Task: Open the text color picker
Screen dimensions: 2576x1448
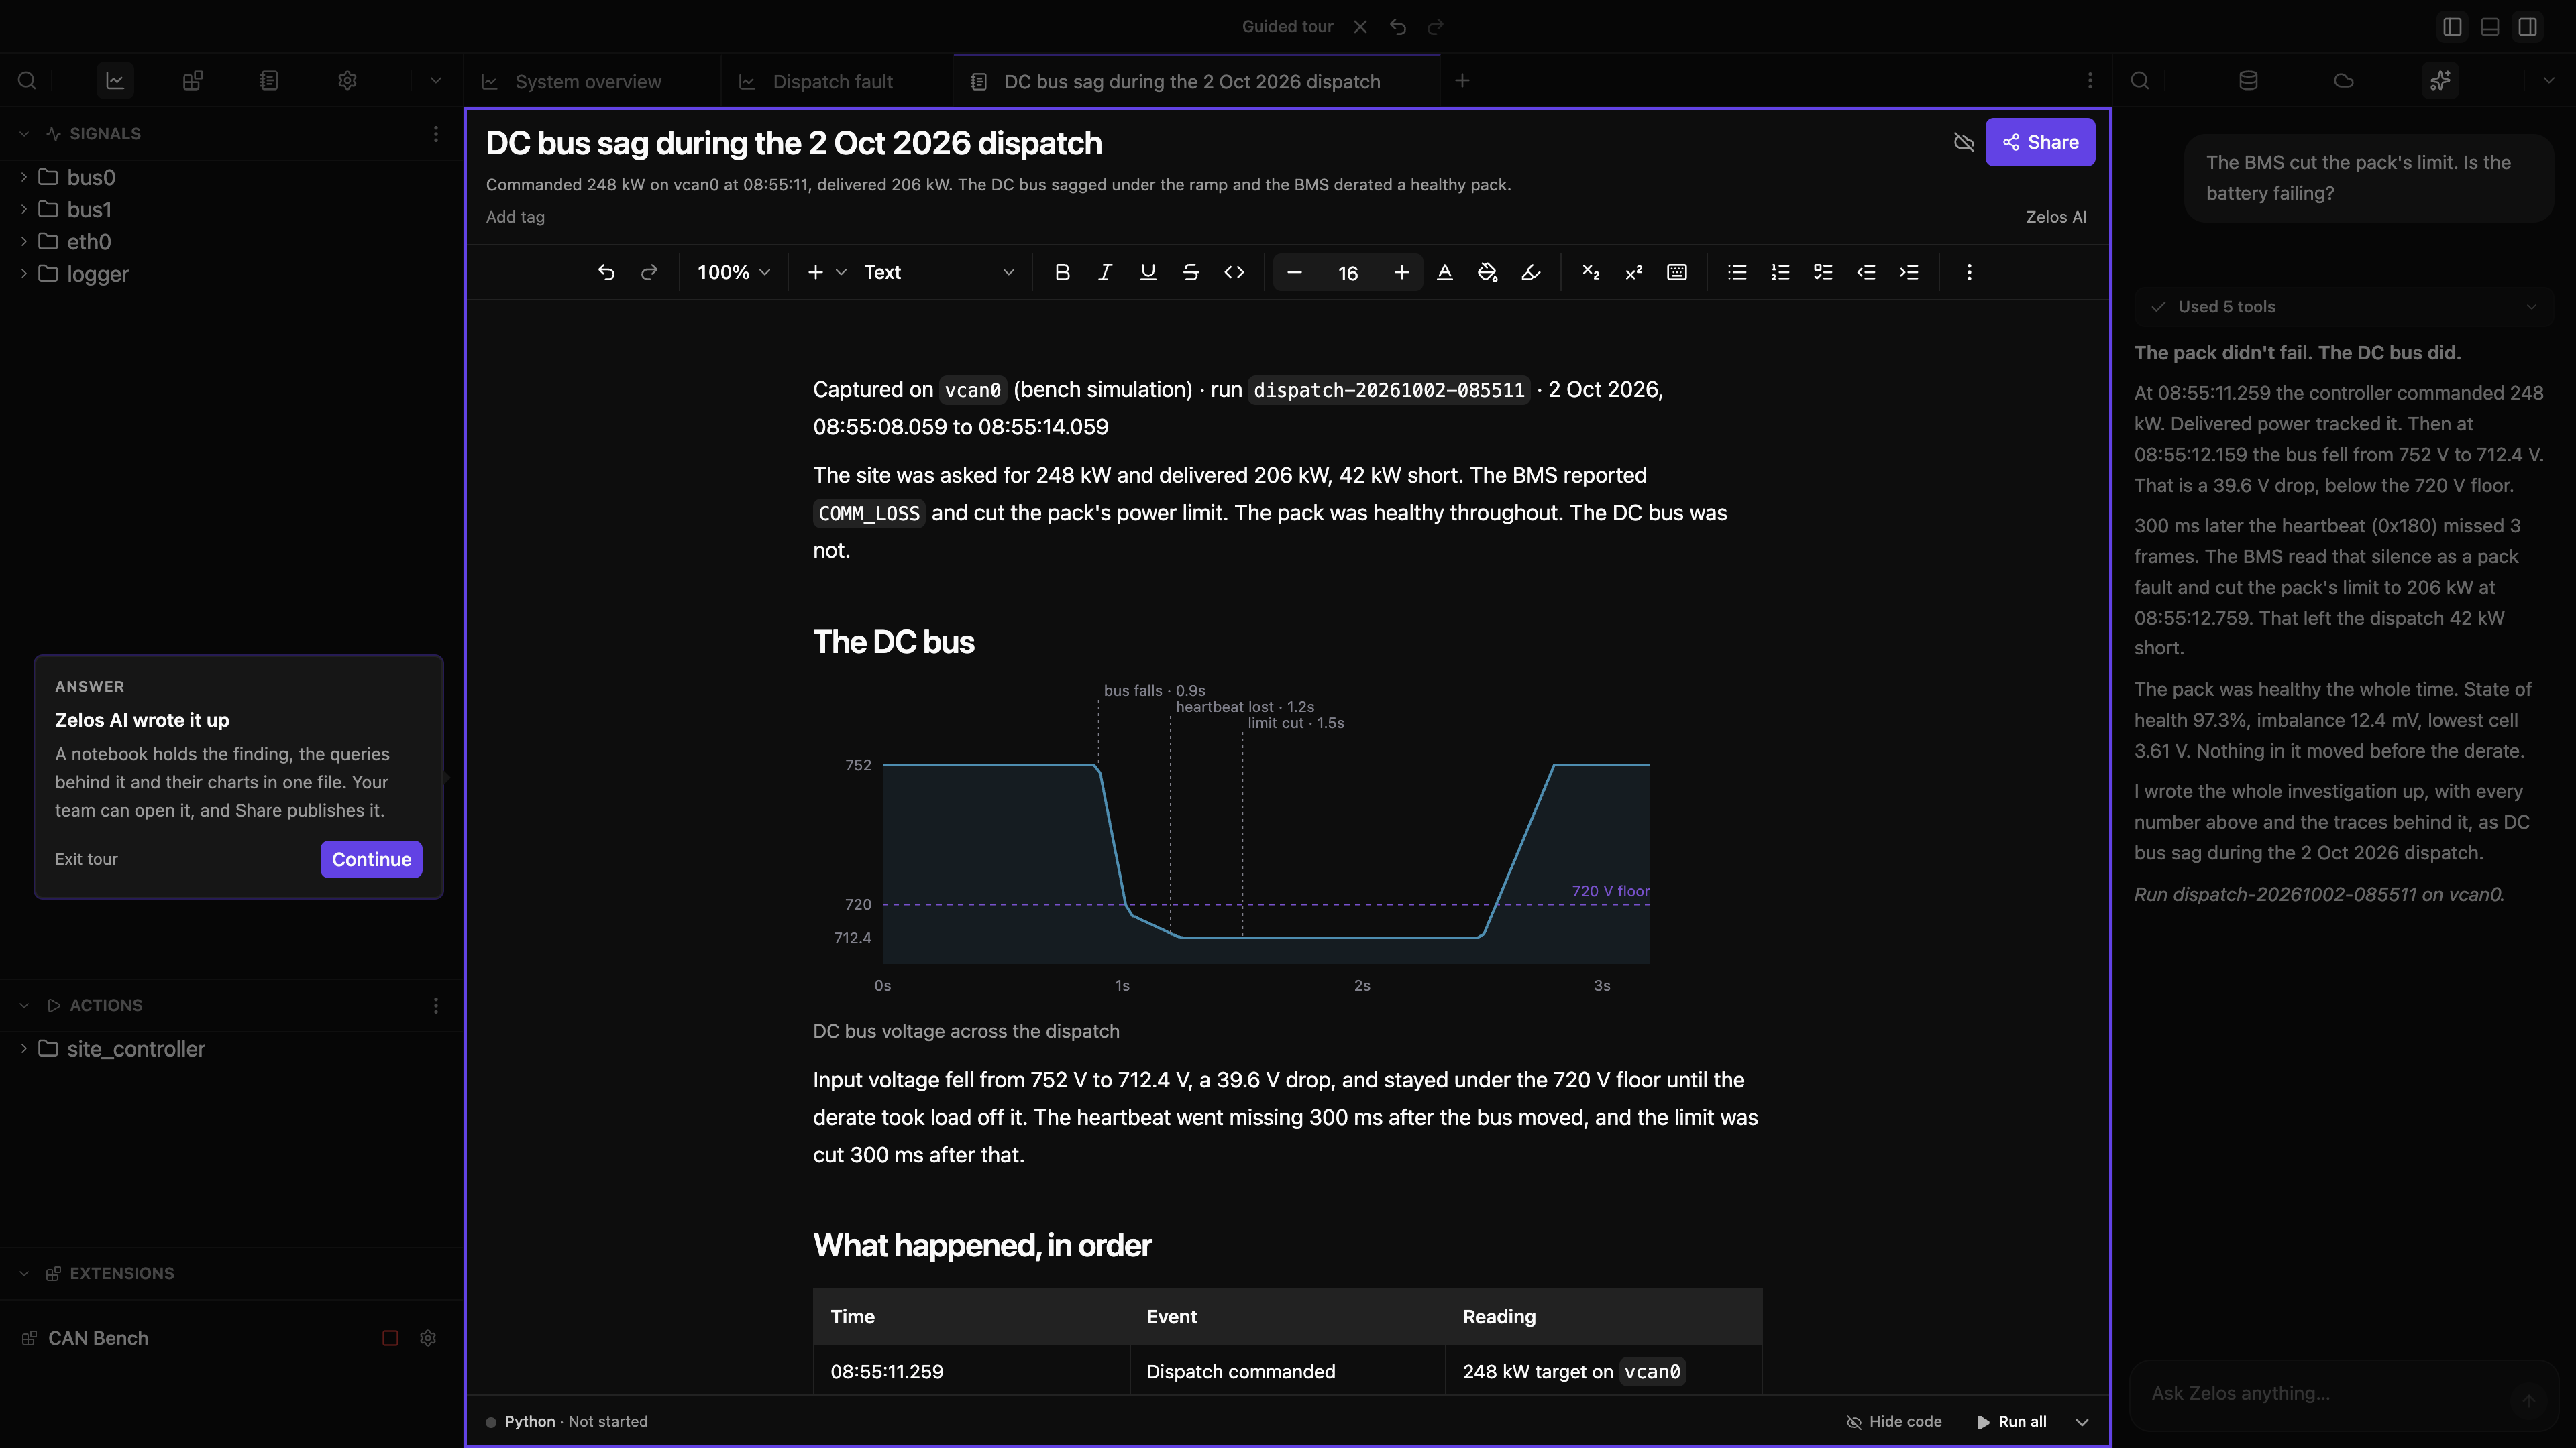Action: point(1445,271)
